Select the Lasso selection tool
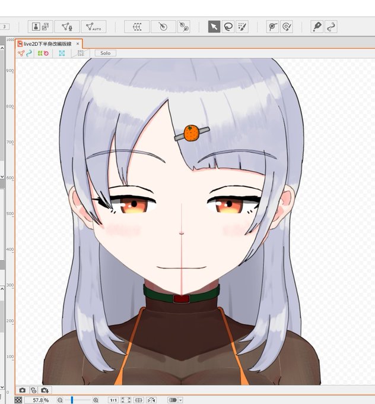The image size is (375, 404). [x=228, y=27]
